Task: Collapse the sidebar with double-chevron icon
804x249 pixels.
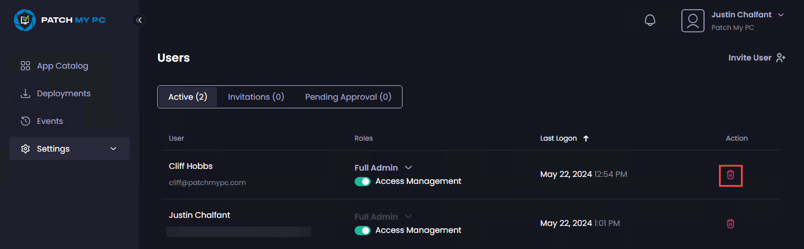Action: [x=139, y=20]
